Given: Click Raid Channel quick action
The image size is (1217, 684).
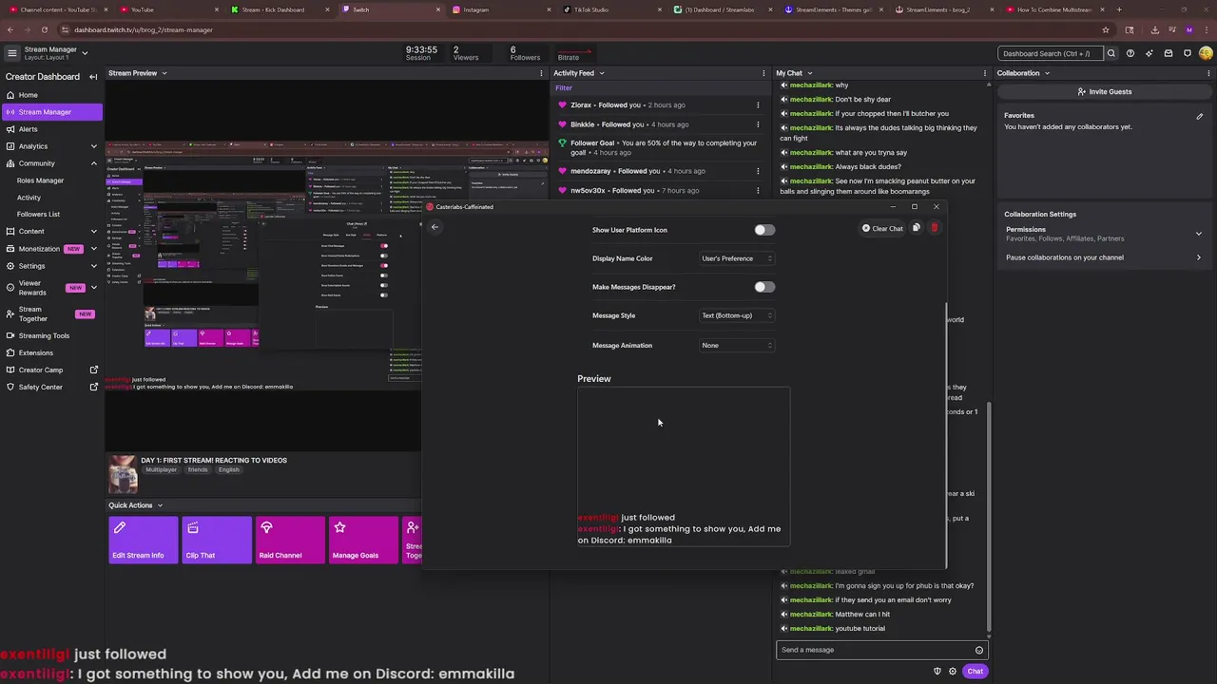Looking at the screenshot, I should coord(290,540).
